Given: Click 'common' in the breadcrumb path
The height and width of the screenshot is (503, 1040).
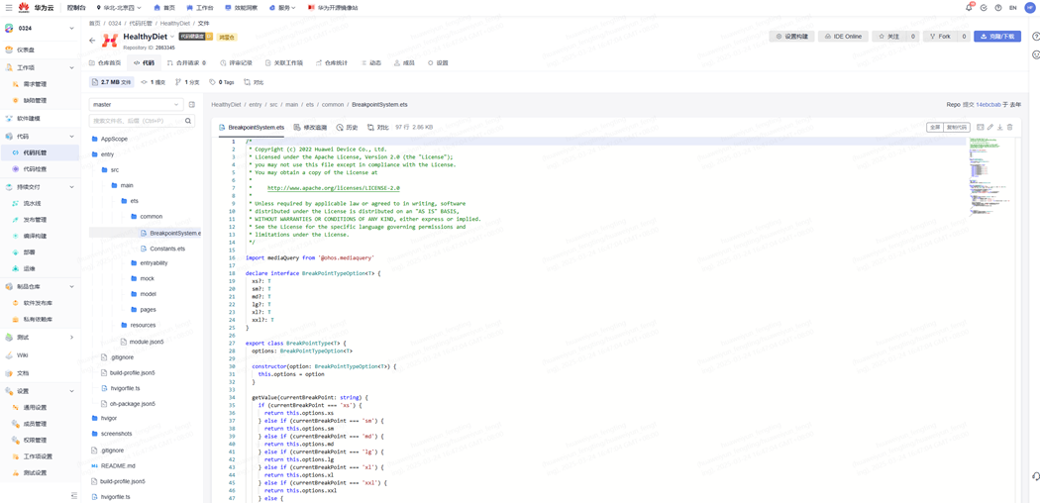Looking at the screenshot, I should (333, 105).
